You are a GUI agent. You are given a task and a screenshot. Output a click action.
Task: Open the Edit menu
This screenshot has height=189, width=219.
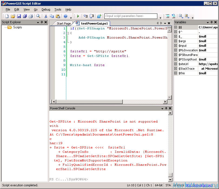click(17, 9)
